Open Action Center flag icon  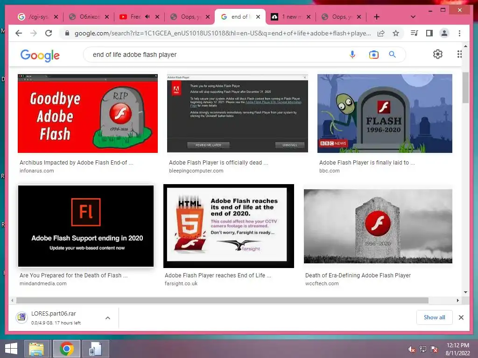(434, 349)
